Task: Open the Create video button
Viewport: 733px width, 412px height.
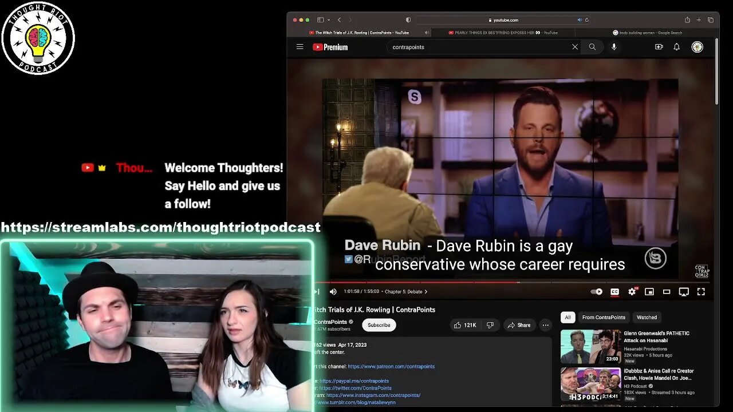Action: 659,47
